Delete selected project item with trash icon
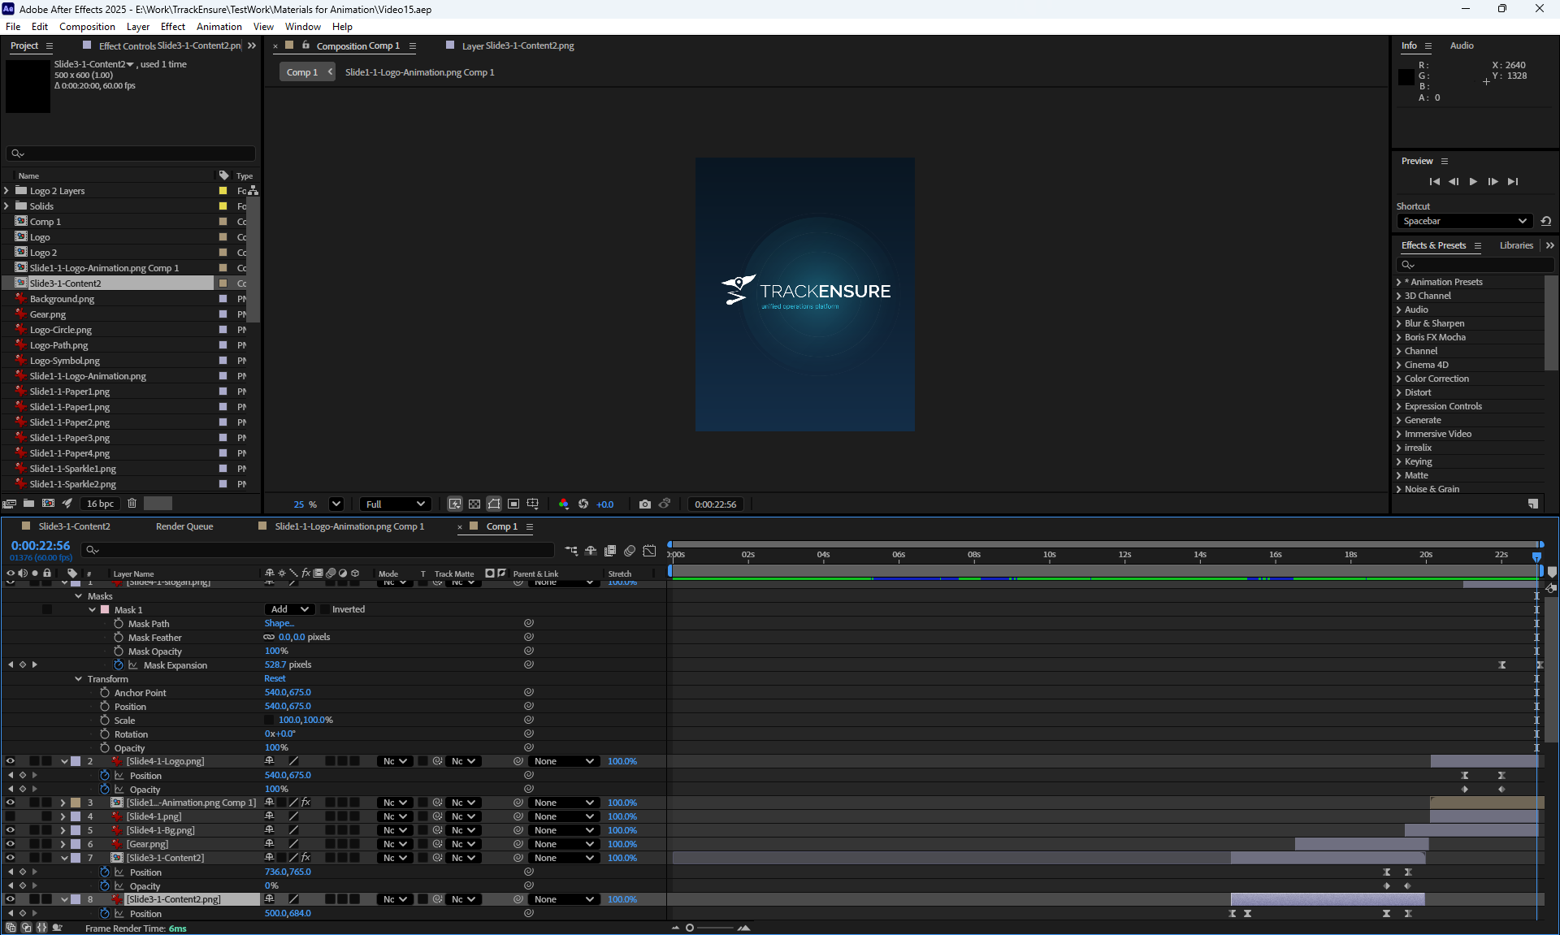Image resolution: width=1560 pixels, height=935 pixels. [x=132, y=504]
